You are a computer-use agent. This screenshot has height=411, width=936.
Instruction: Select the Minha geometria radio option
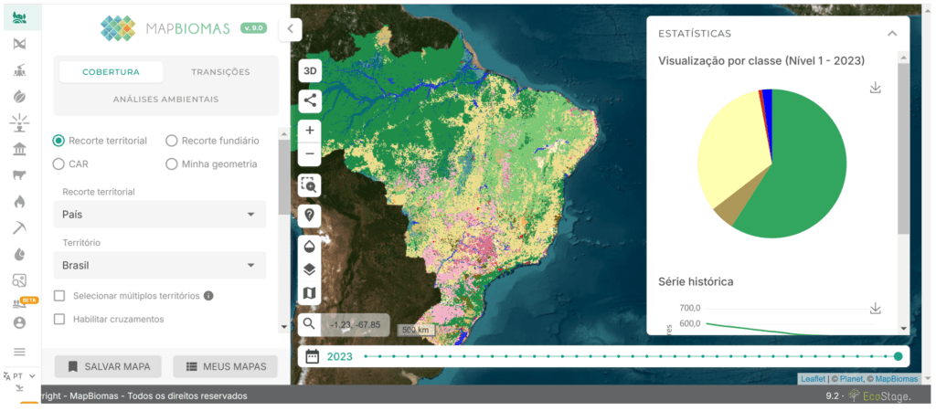(171, 163)
